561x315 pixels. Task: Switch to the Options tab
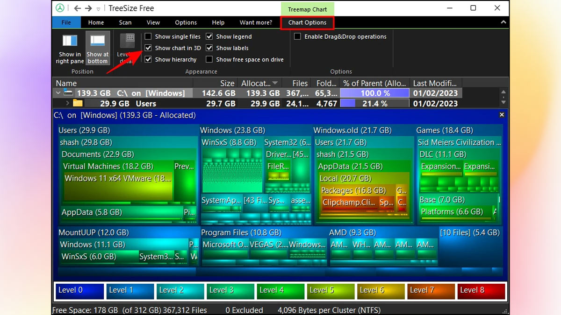pyautogui.click(x=186, y=22)
